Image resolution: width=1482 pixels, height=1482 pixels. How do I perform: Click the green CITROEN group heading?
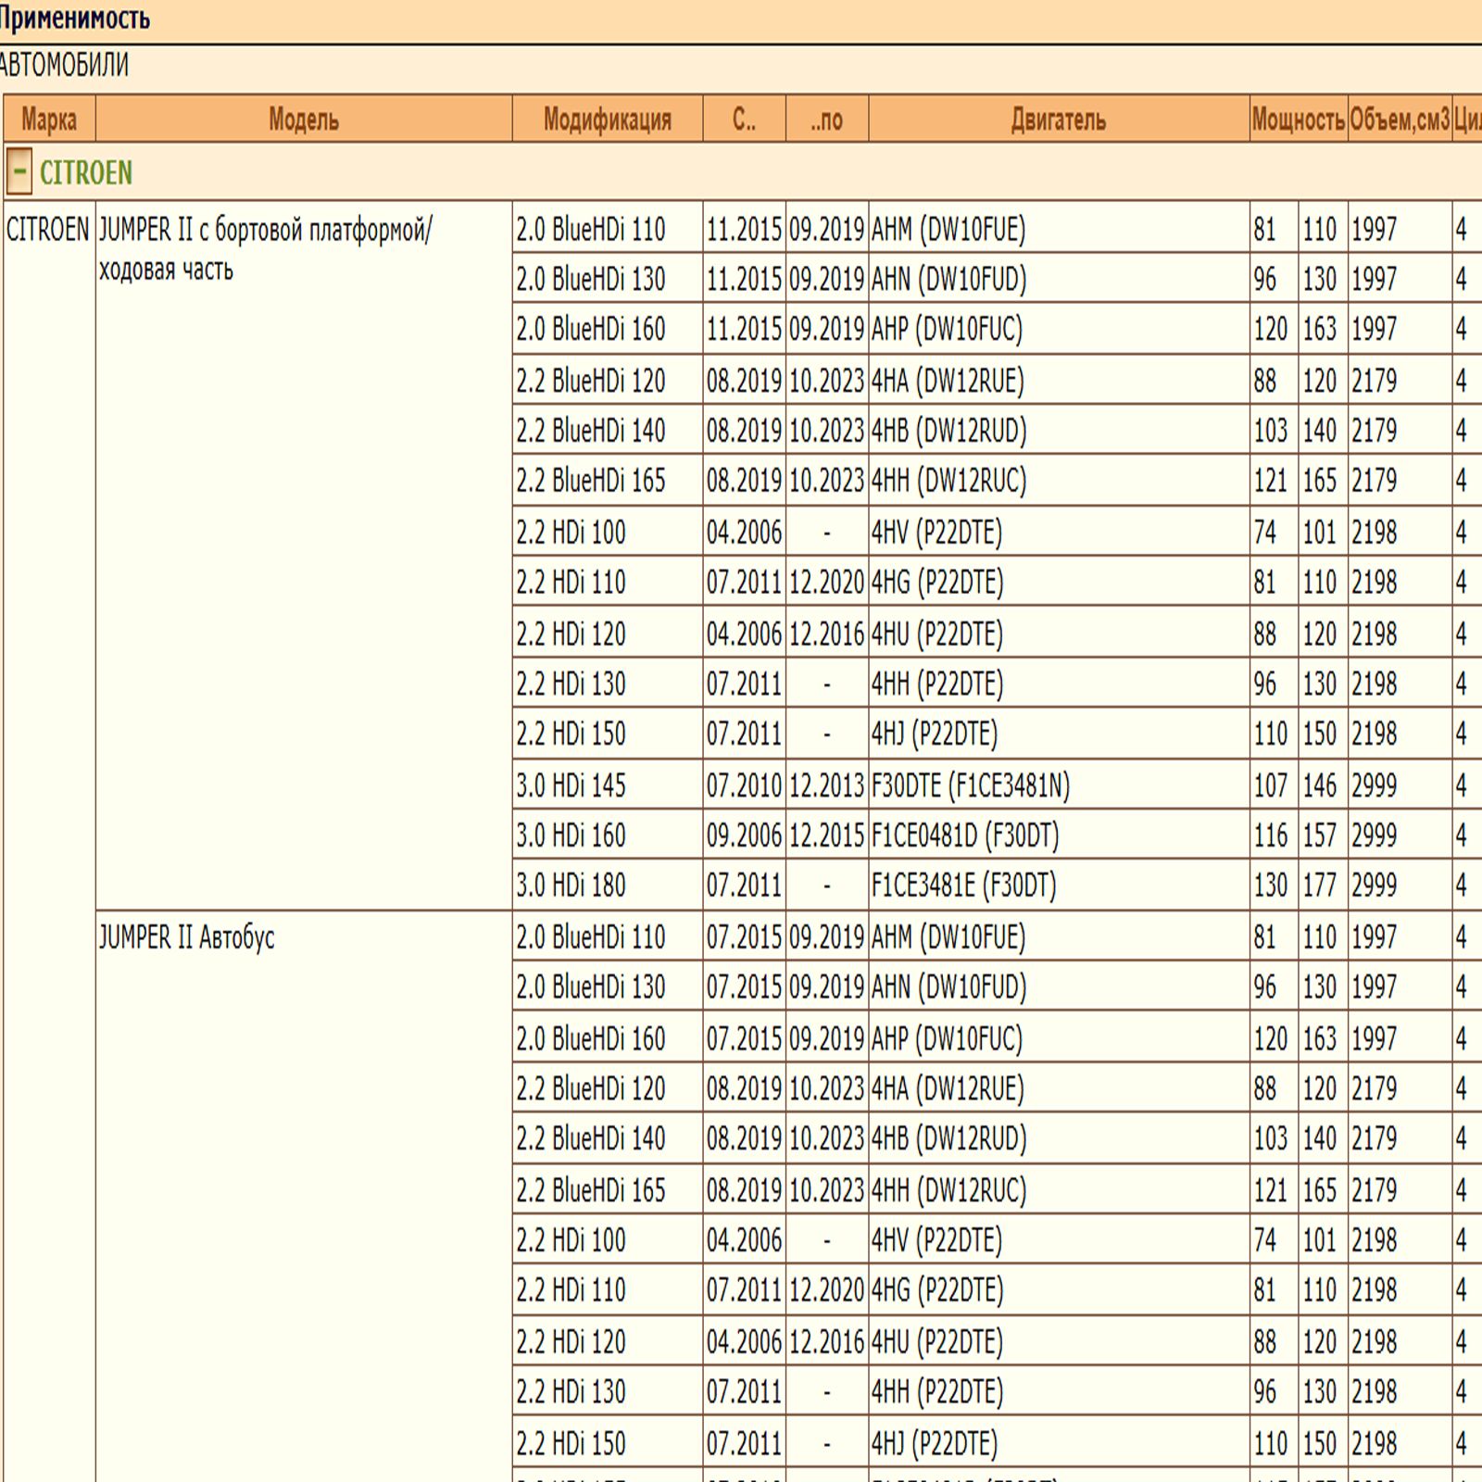click(85, 173)
